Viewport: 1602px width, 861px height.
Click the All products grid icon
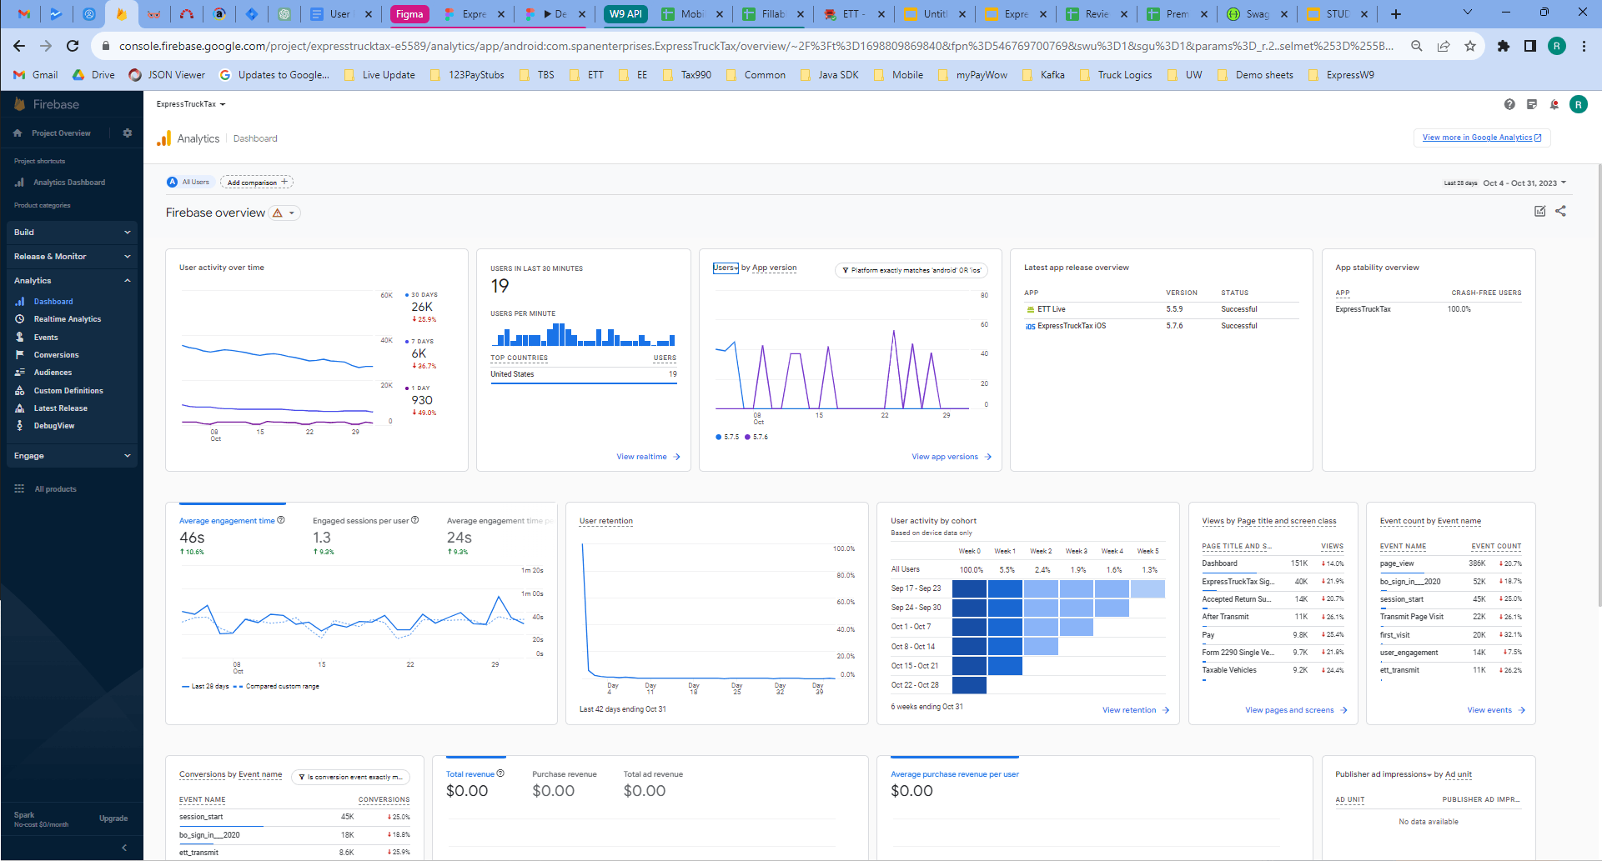click(19, 489)
